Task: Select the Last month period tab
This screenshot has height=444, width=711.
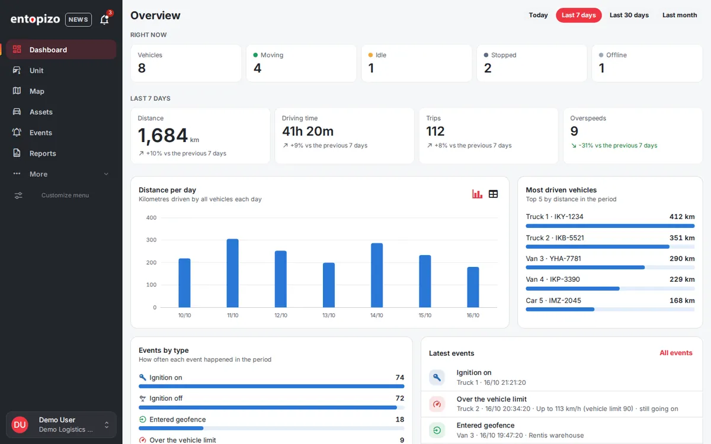Action: (x=680, y=15)
